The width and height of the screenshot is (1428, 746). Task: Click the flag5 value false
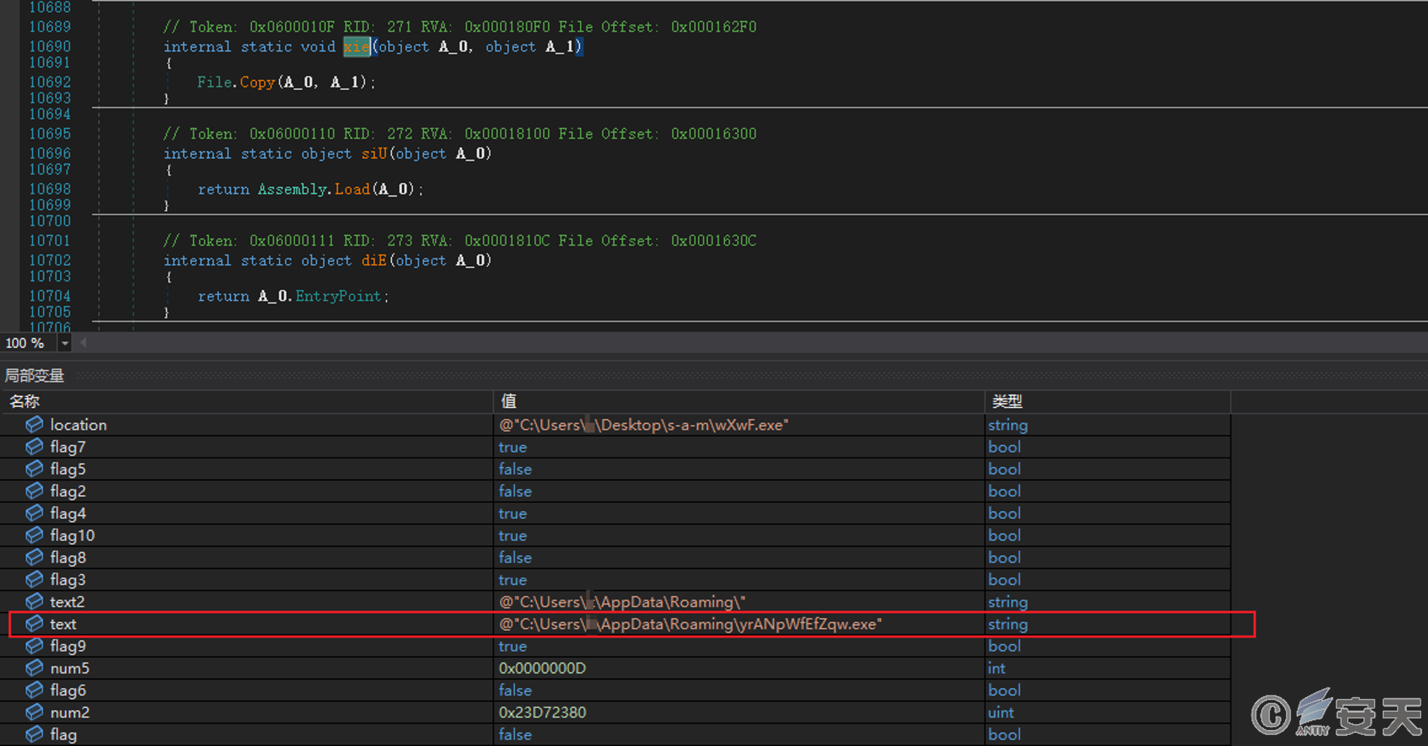[515, 469]
